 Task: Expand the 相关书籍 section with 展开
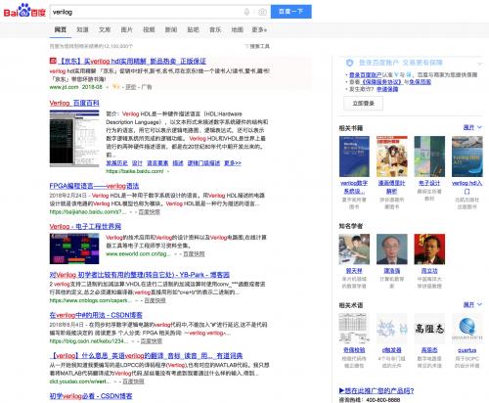tap(472, 127)
